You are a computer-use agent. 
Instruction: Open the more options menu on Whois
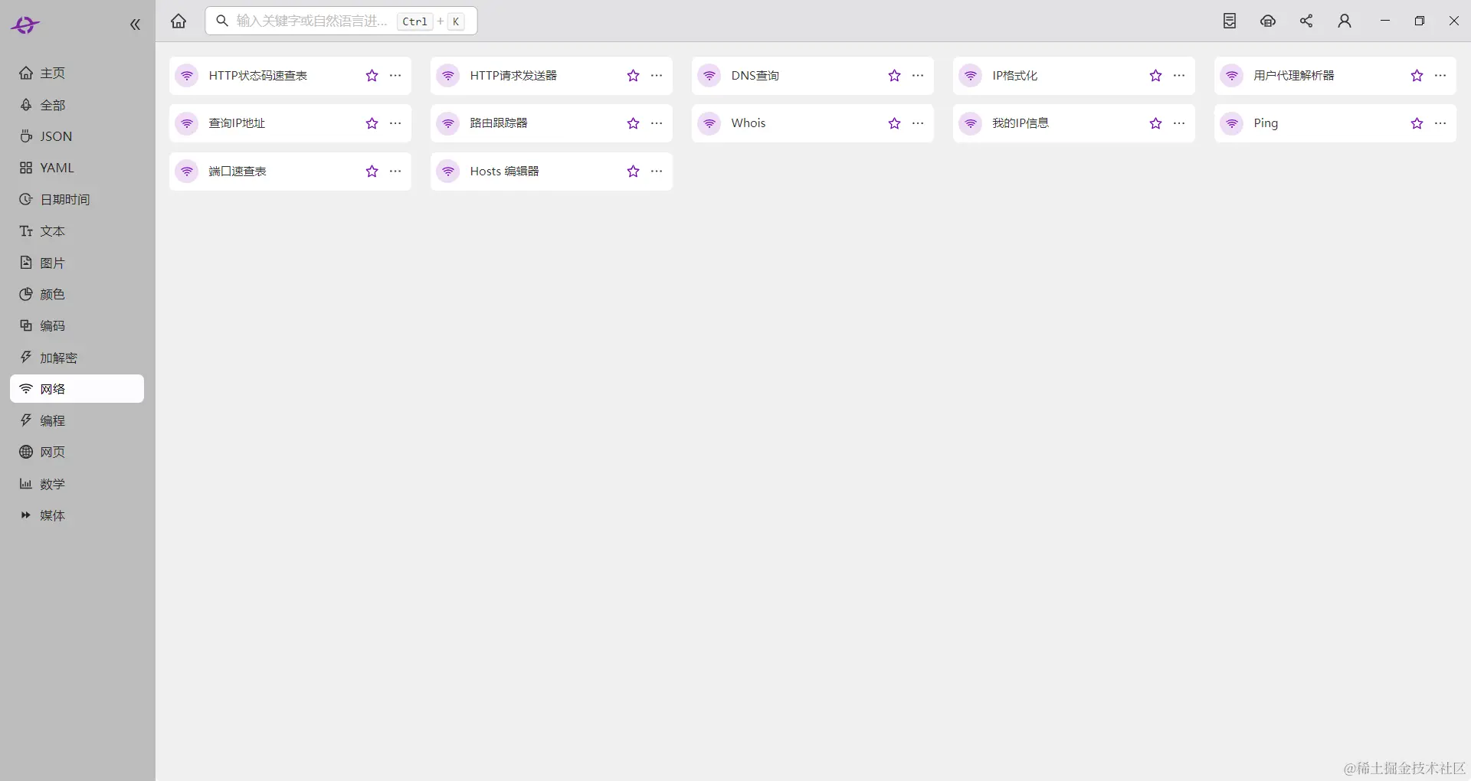coord(918,123)
